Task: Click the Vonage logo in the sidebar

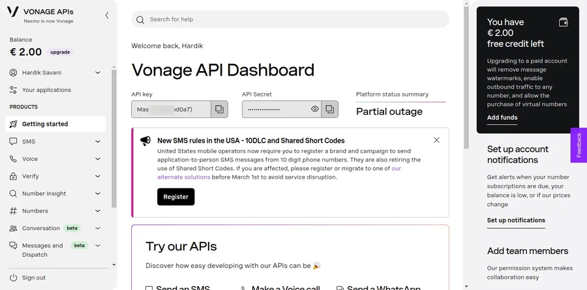Action: pyautogui.click(x=13, y=12)
